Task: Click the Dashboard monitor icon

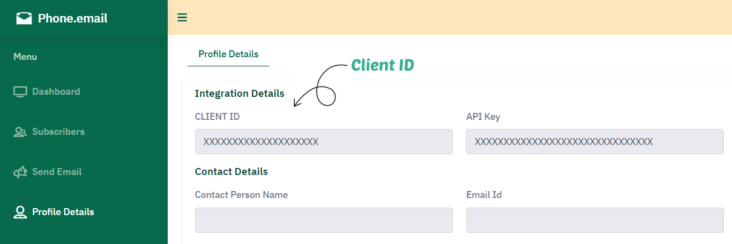Action: click(20, 92)
